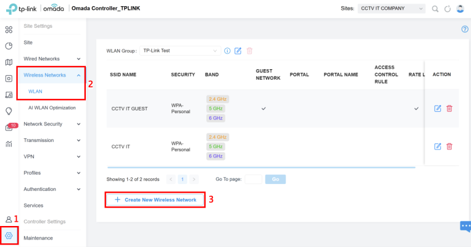Click guest network checkmark for CCTV IT GUEST
471x247 pixels.
pos(264,109)
